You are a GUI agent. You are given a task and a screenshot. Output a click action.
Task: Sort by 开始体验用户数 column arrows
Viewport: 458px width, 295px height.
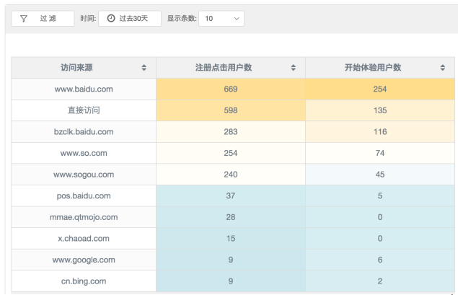coord(443,68)
